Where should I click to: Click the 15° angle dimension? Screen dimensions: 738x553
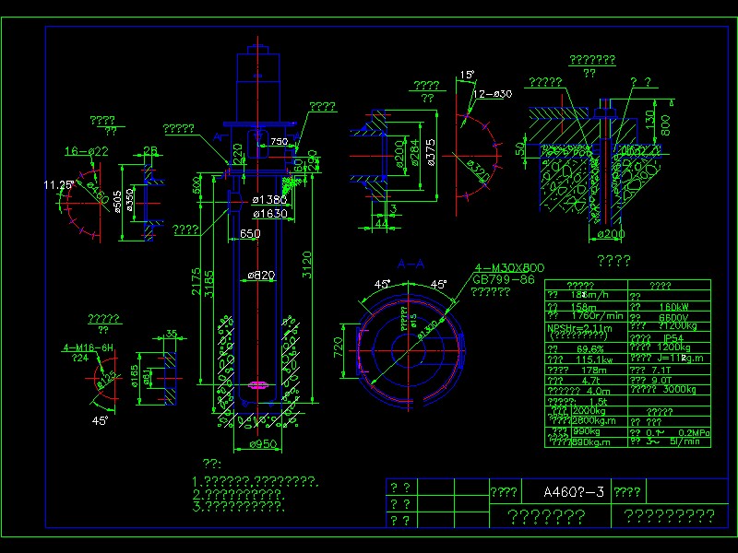[467, 75]
